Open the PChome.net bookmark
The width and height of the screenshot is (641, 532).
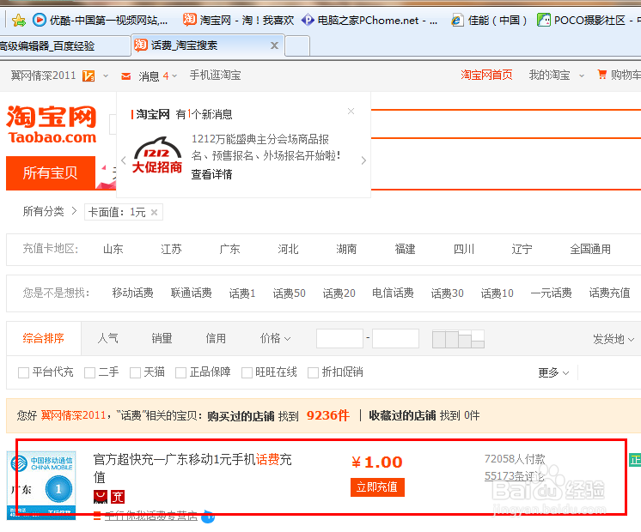[x=369, y=20]
